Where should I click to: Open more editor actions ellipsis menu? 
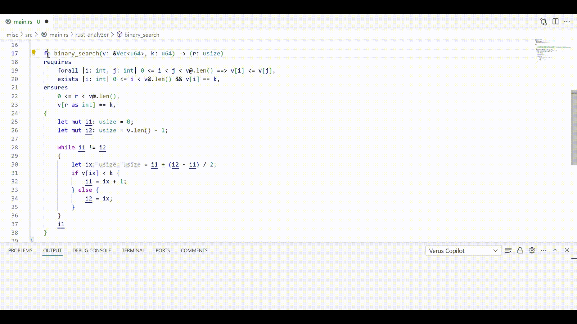[x=567, y=21]
